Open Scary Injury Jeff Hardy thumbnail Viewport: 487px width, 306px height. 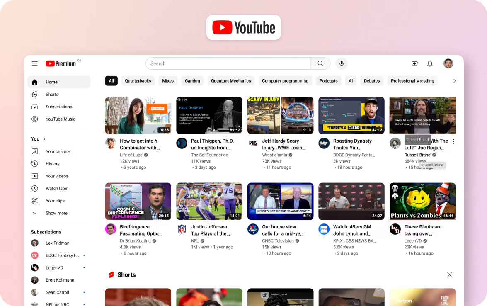pos(281,115)
